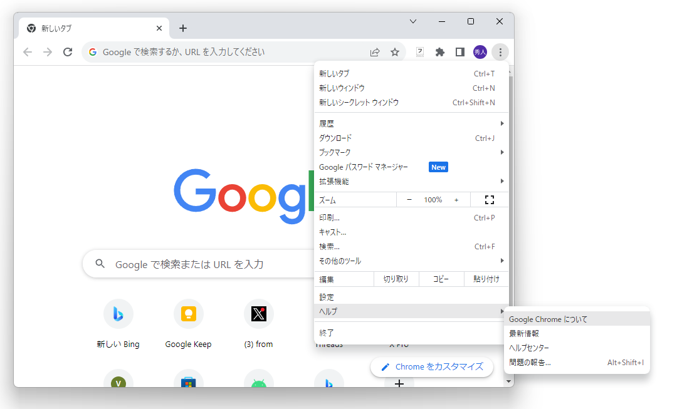This screenshot has height=409, width=677.
Task: Enter fullscreen via the zoom row icon
Action: (489, 199)
